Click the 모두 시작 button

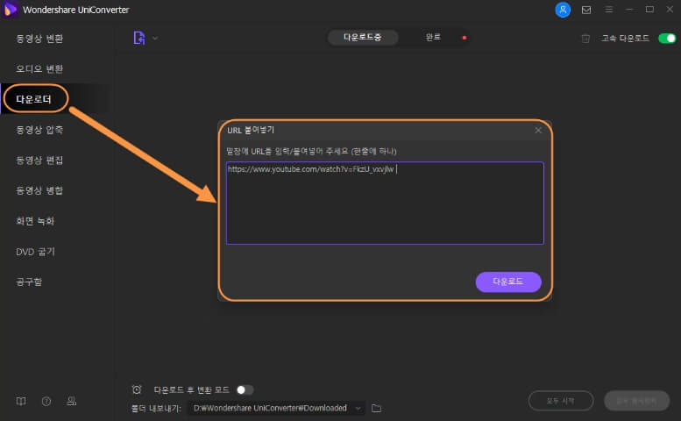point(561,400)
